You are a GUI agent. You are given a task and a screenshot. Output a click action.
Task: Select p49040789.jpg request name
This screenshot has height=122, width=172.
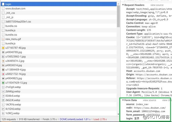point(14,52)
